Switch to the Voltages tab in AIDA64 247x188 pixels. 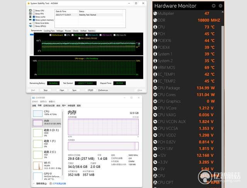(60, 31)
